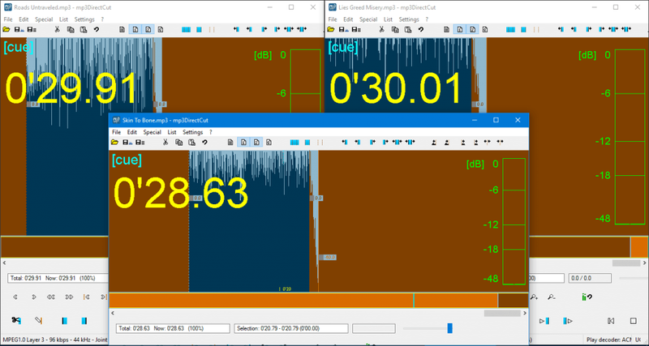Click play-to-marker button in Lies Greed Misery
649x346 pixels.
click(544, 321)
